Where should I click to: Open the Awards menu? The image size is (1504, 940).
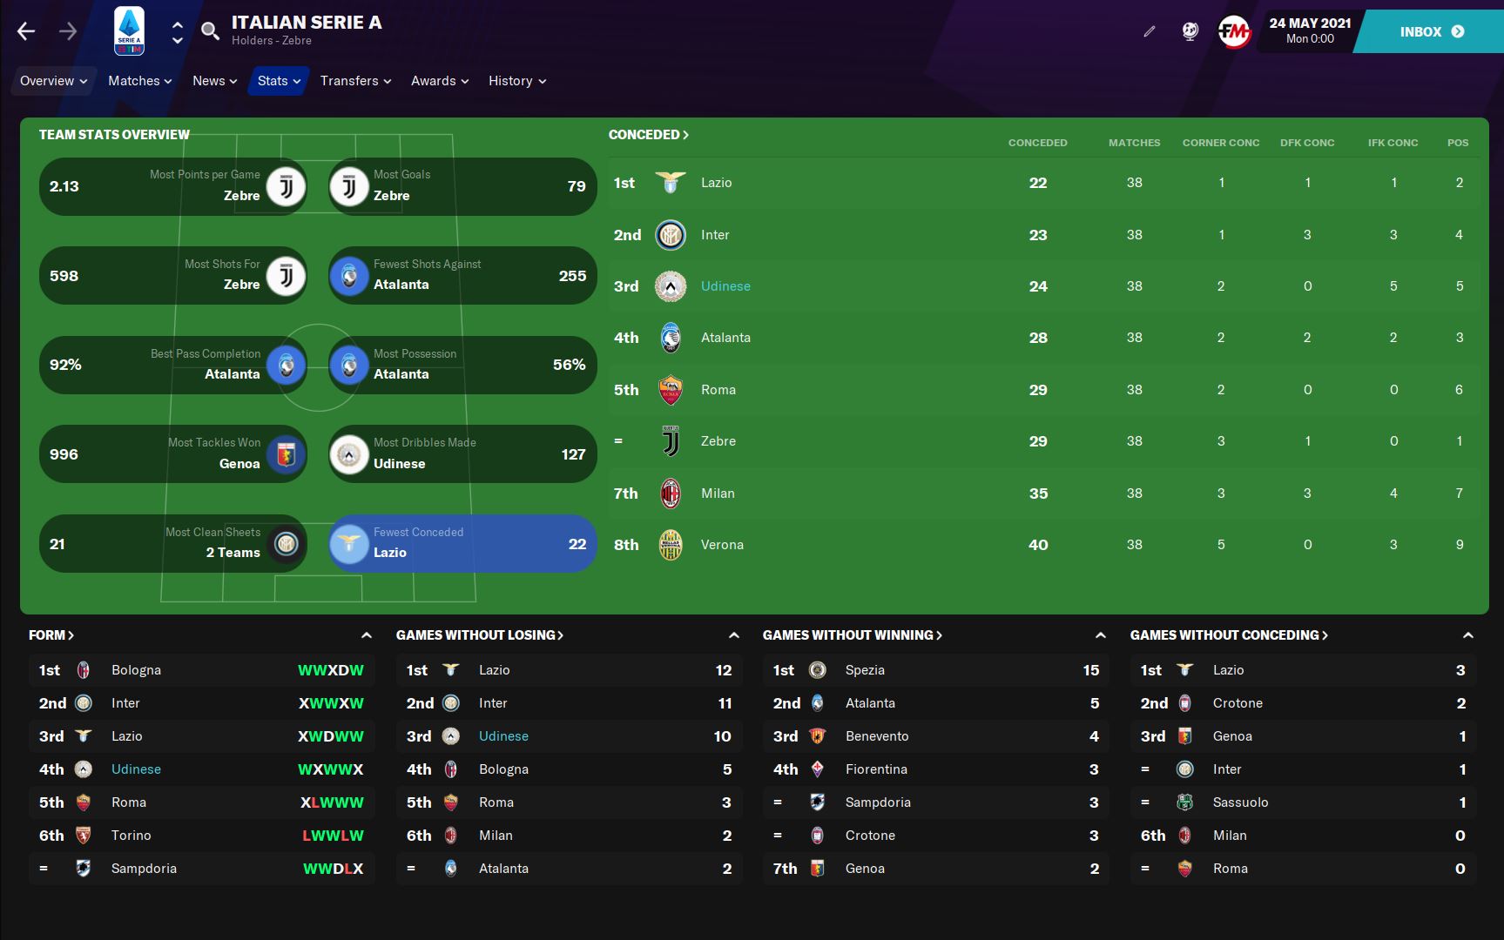point(440,81)
